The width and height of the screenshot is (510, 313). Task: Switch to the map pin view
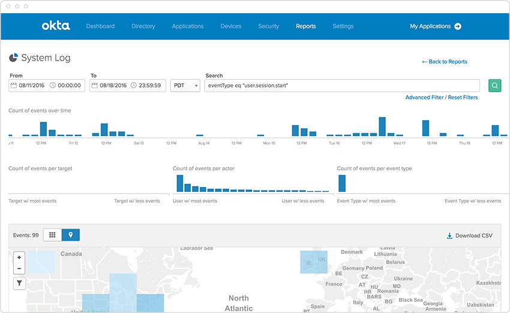click(x=70, y=235)
